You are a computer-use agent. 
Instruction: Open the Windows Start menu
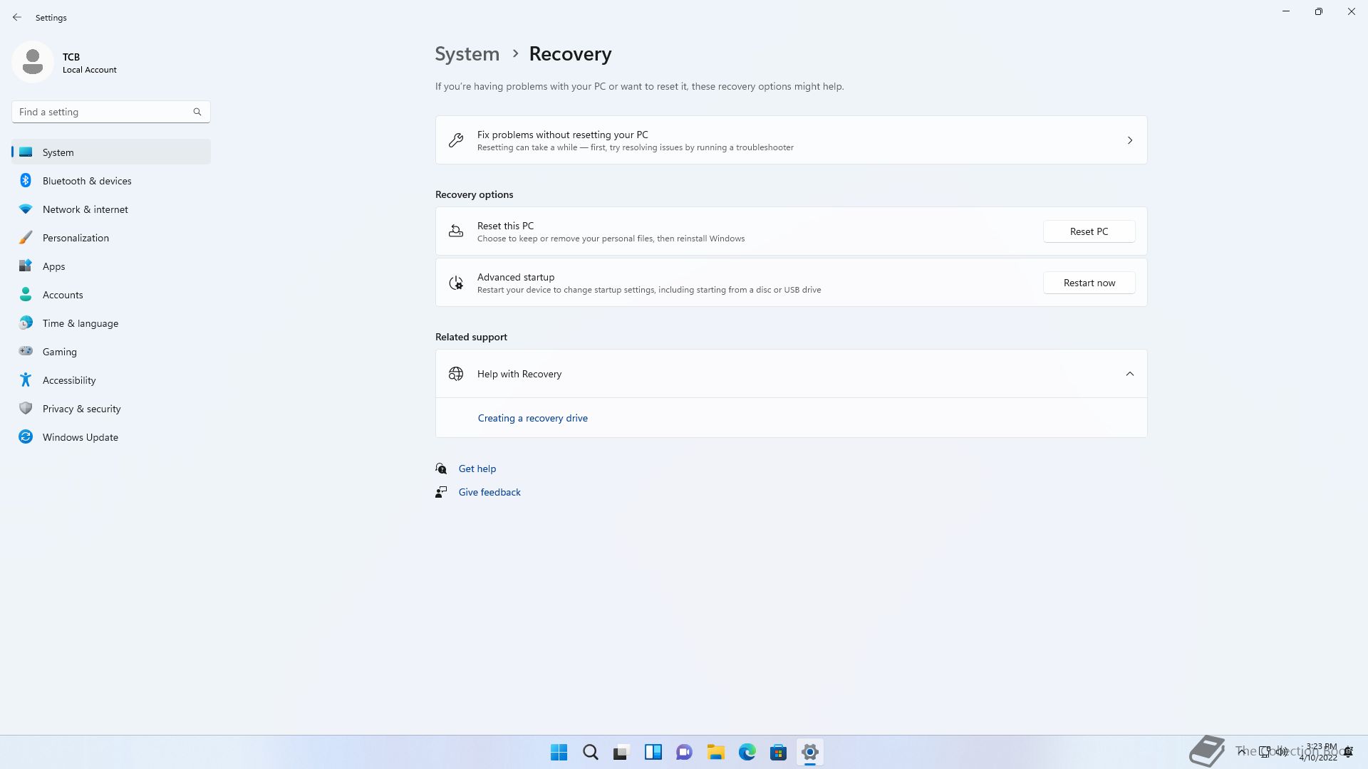559,752
